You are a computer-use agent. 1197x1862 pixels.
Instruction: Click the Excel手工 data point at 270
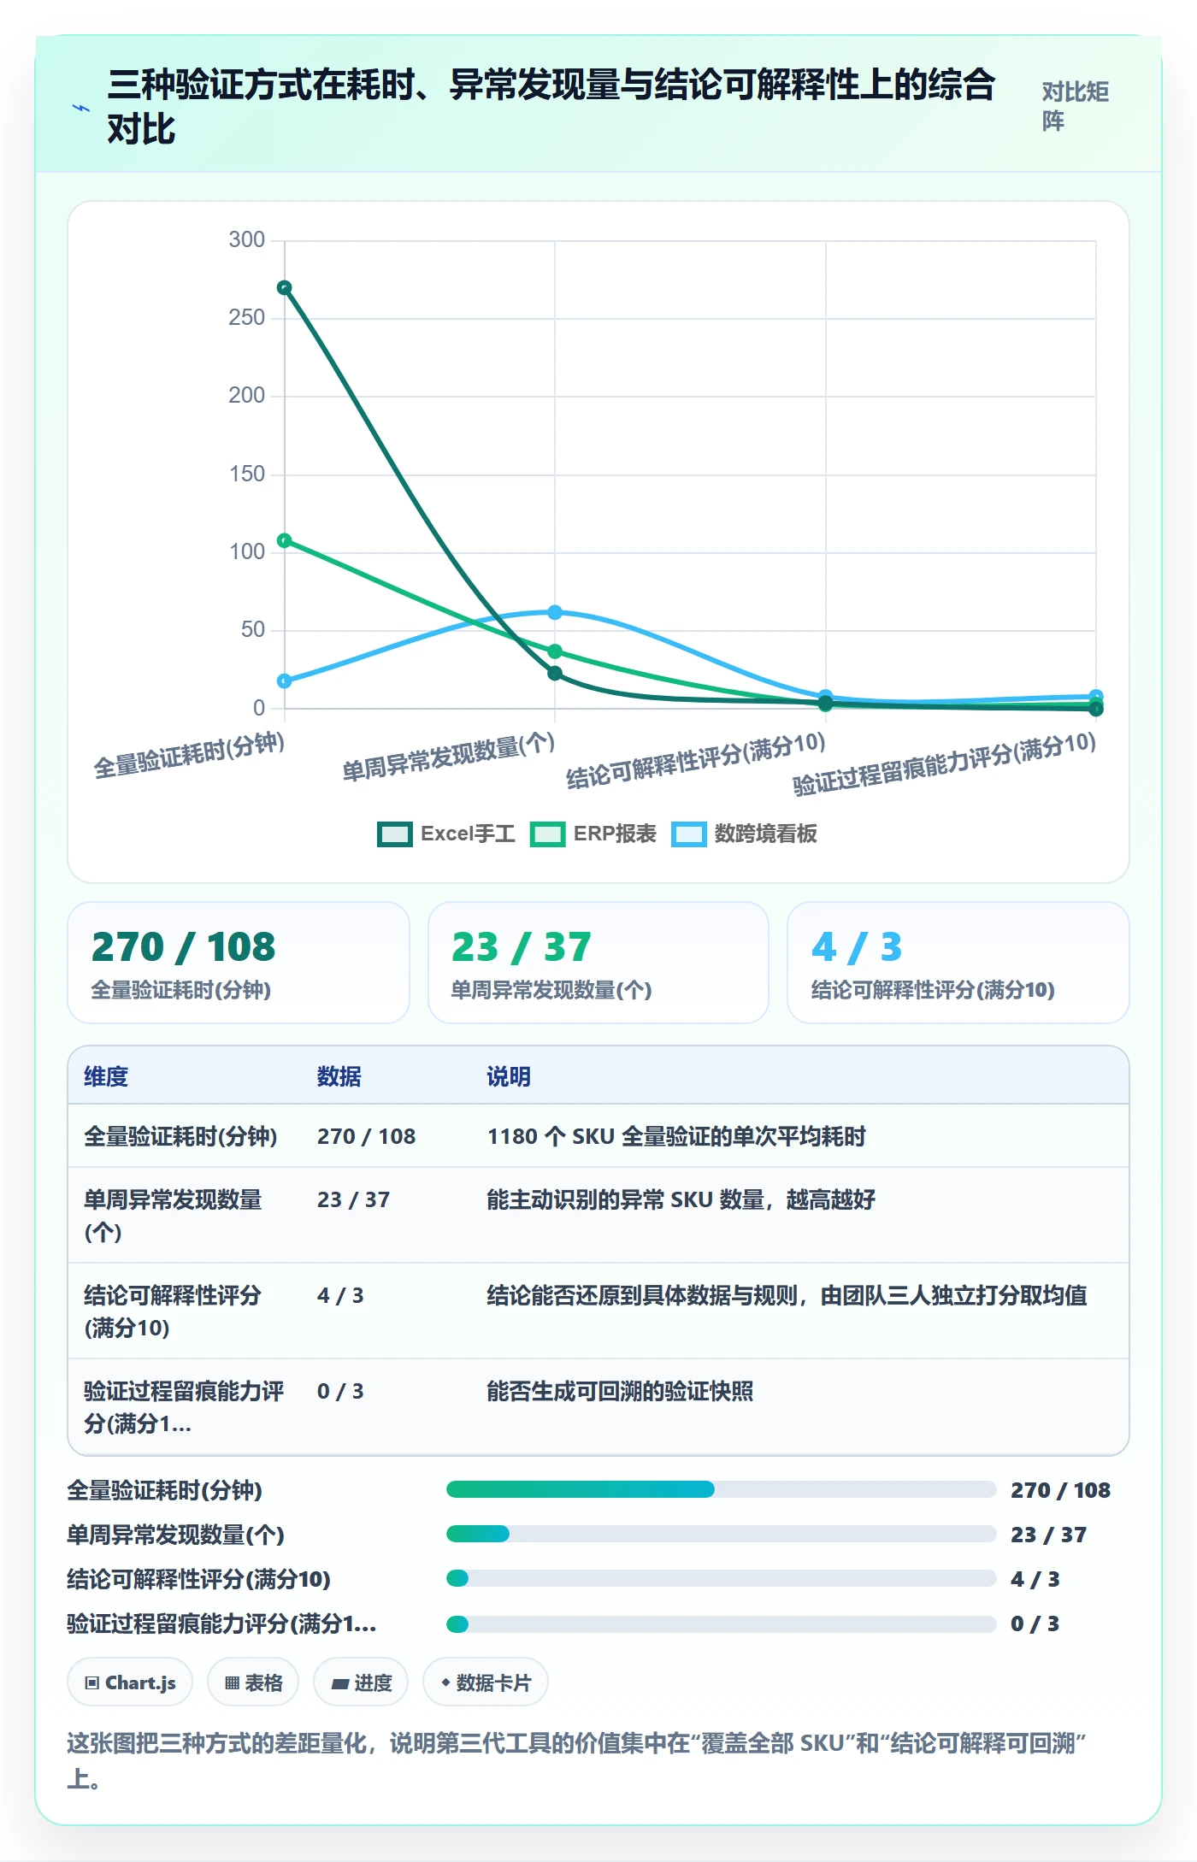285,288
